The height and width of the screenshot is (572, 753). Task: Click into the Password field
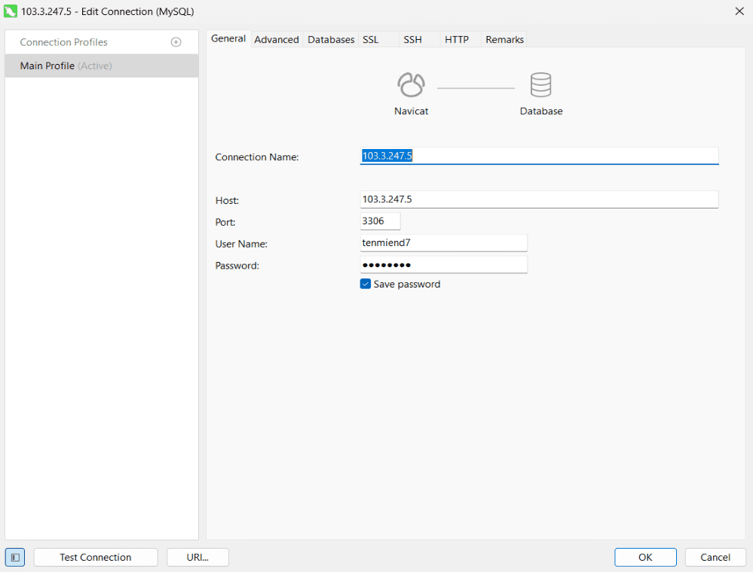click(444, 265)
